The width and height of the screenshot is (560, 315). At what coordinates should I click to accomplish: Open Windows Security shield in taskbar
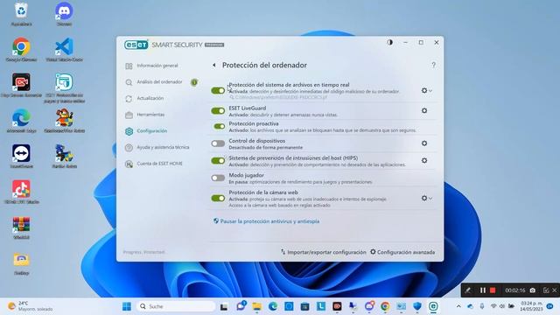[x=417, y=306]
